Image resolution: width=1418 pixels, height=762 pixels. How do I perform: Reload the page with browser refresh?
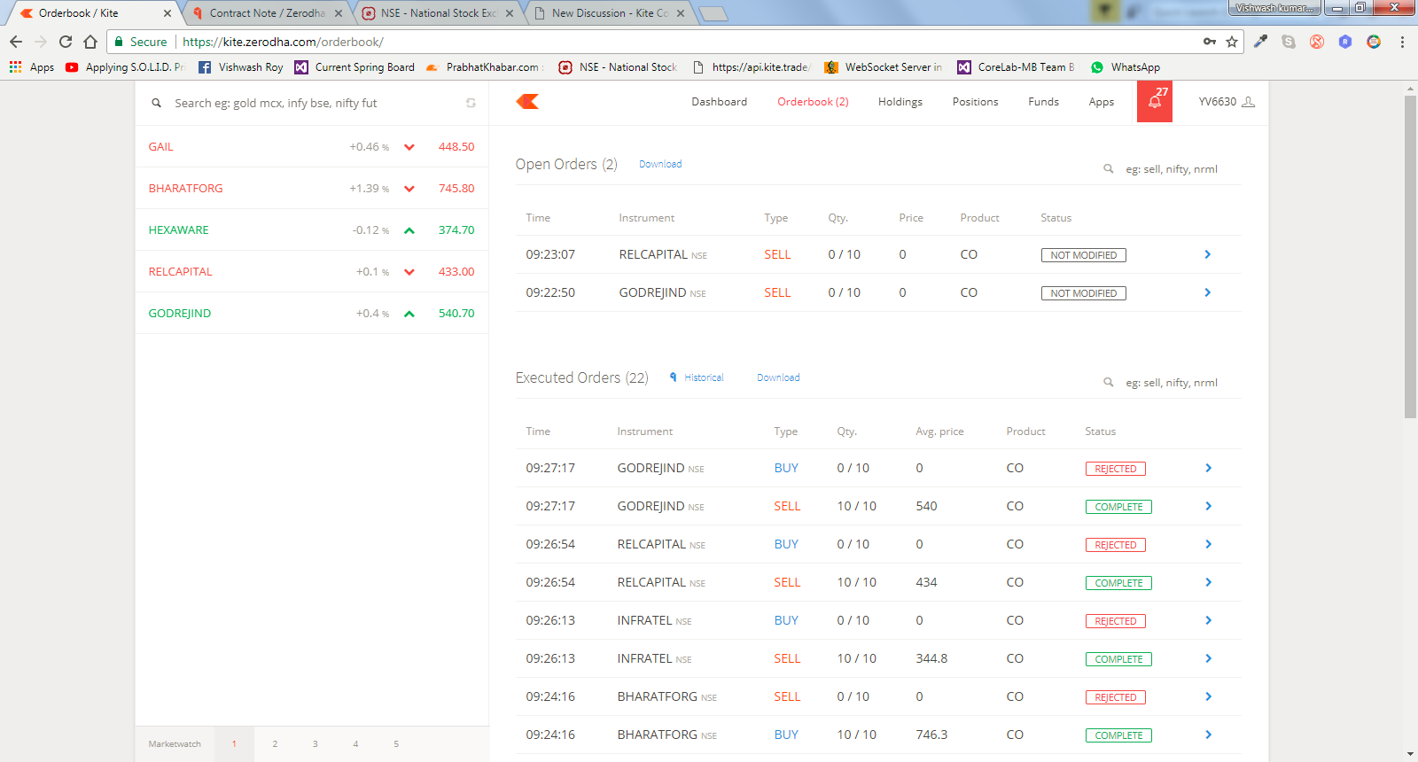pos(66,42)
